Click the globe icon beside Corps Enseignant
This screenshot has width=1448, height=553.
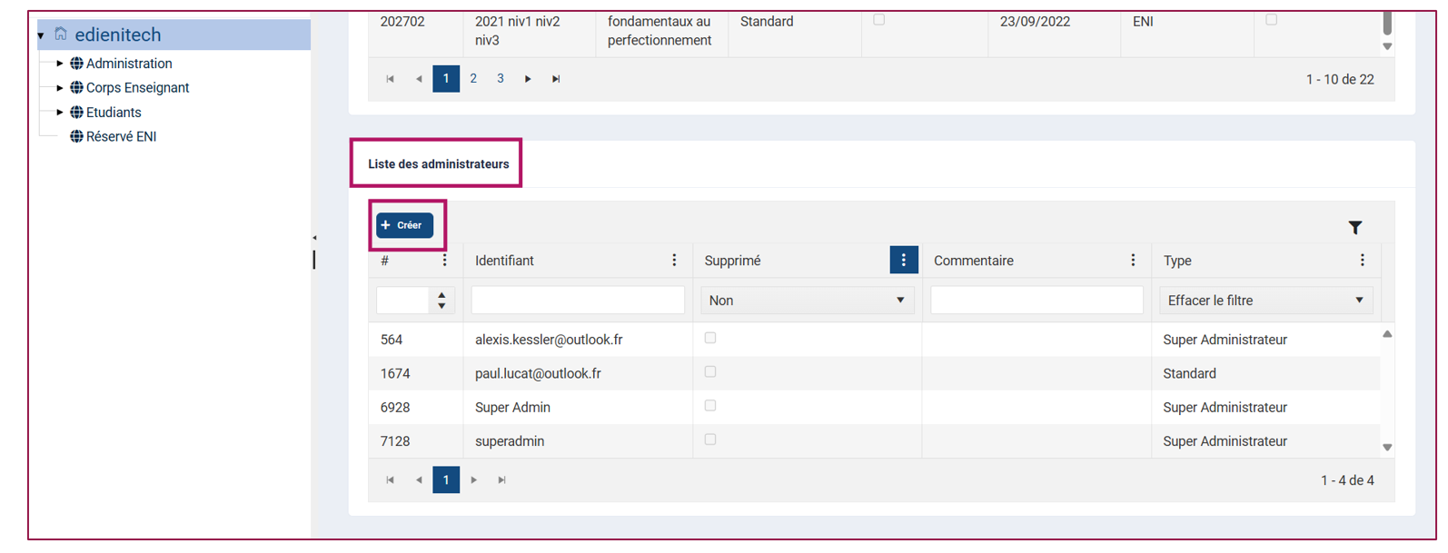(76, 88)
